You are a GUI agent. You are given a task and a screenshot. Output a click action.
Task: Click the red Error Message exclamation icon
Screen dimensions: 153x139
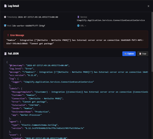click(8, 35)
